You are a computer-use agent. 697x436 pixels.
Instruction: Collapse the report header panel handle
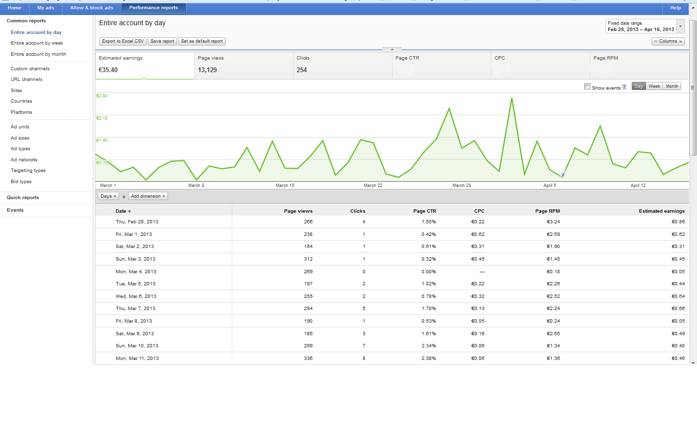pos(392,49)
